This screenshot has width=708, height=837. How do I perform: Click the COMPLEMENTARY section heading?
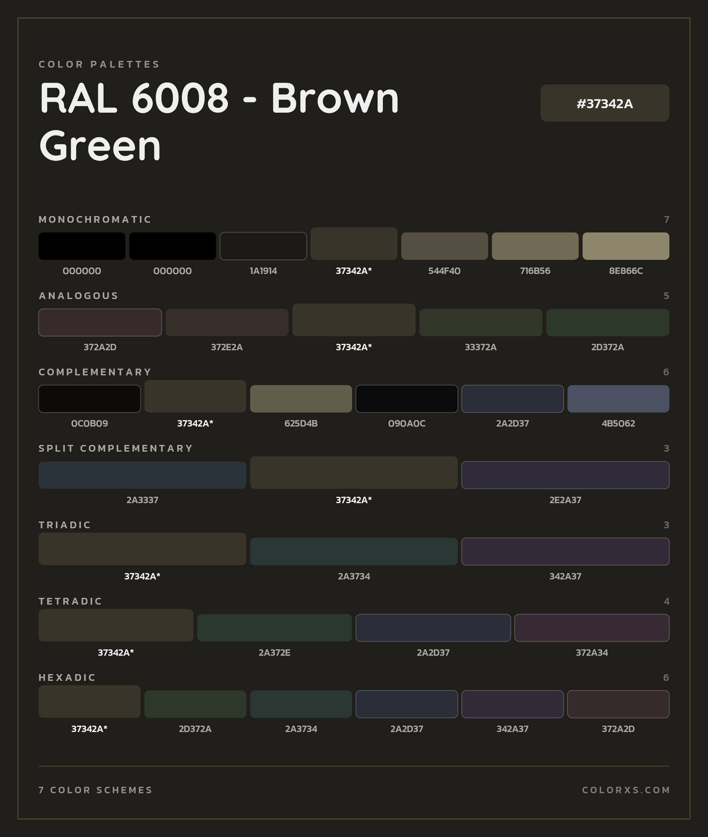[95, 372]
